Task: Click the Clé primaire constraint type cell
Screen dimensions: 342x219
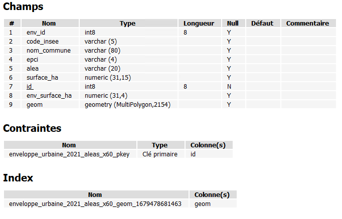Action: click(x=160, y=154)
